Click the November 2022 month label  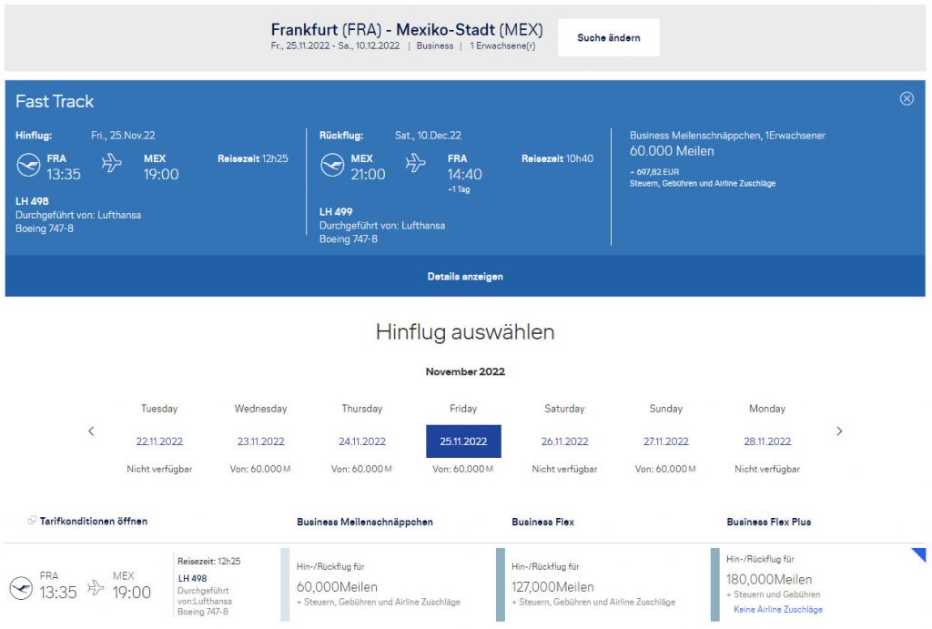[465, 371]
